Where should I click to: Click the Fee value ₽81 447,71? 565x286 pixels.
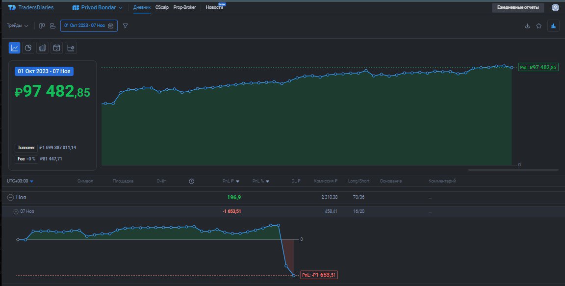point(51,159)
